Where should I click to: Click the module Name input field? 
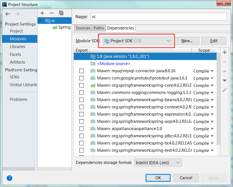(x=159, y=17)
